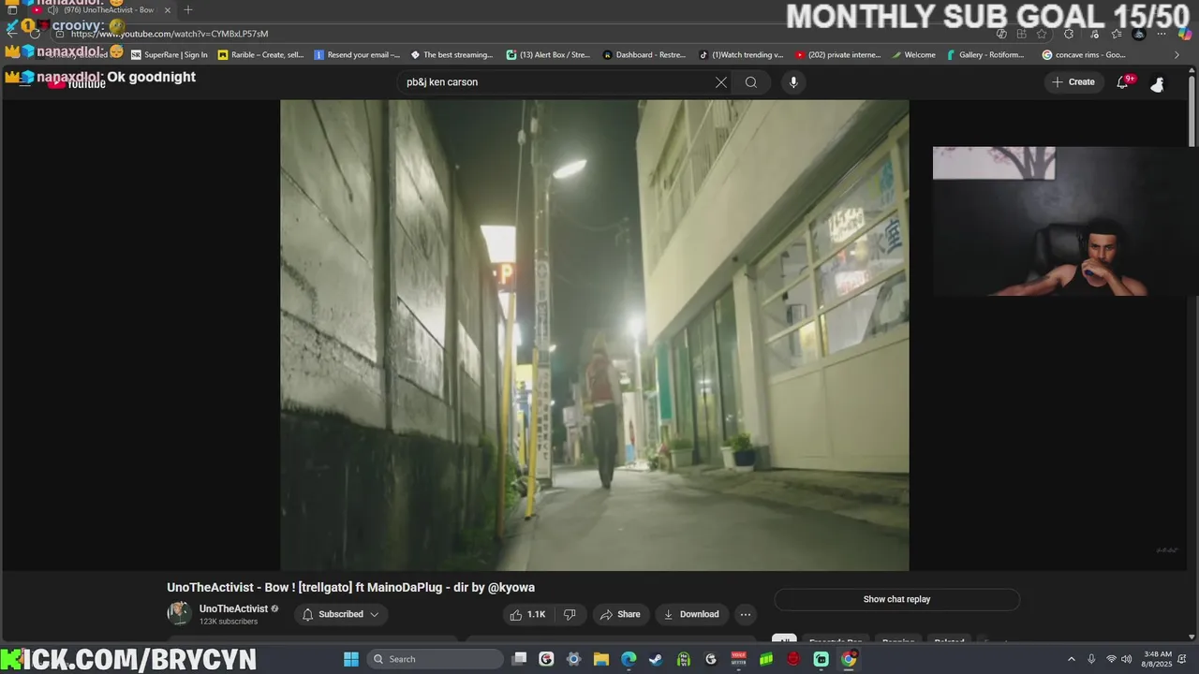Open the Windows Start menu
1199x674 pixels.
click(x=350, y=659)
